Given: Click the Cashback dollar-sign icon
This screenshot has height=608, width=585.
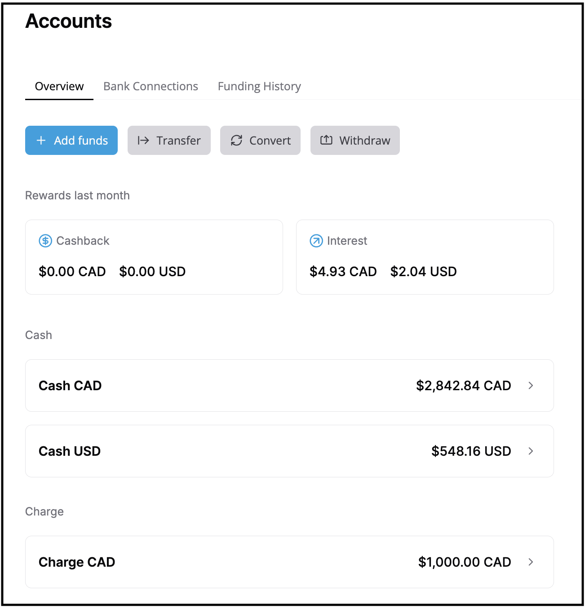Looking at the screenshot, I should (45, 241).
